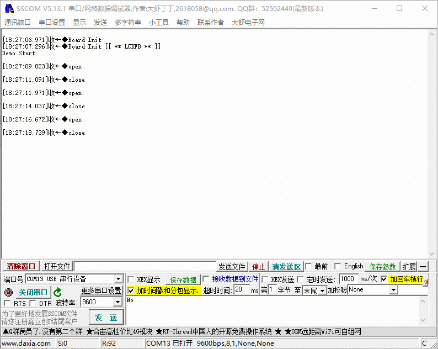
Task: Click the send text area containing No
Action: [x=272, y=310]
